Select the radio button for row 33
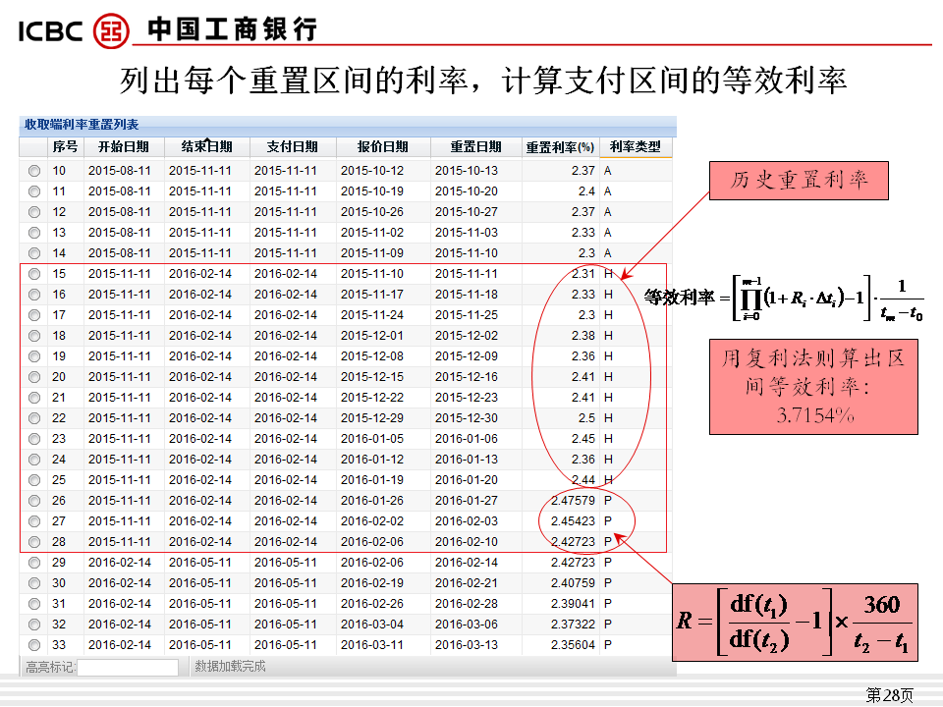943x707 pixels. [x=34, y=645]
